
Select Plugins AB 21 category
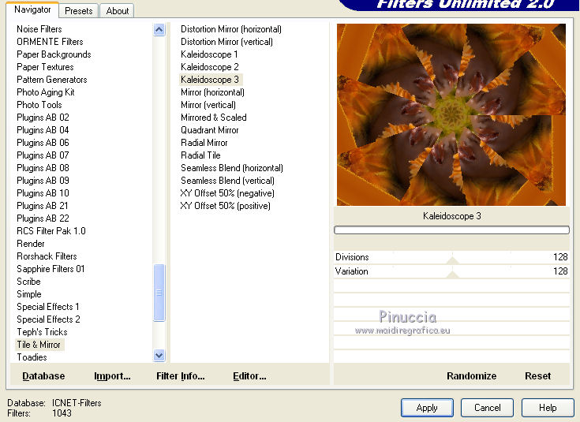coord(43,206)
